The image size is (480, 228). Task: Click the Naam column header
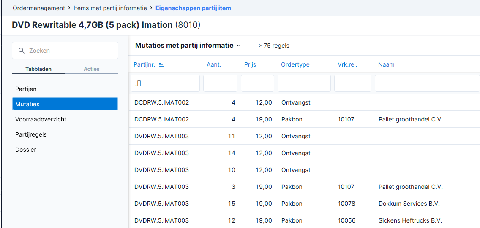tap(386, 65)
